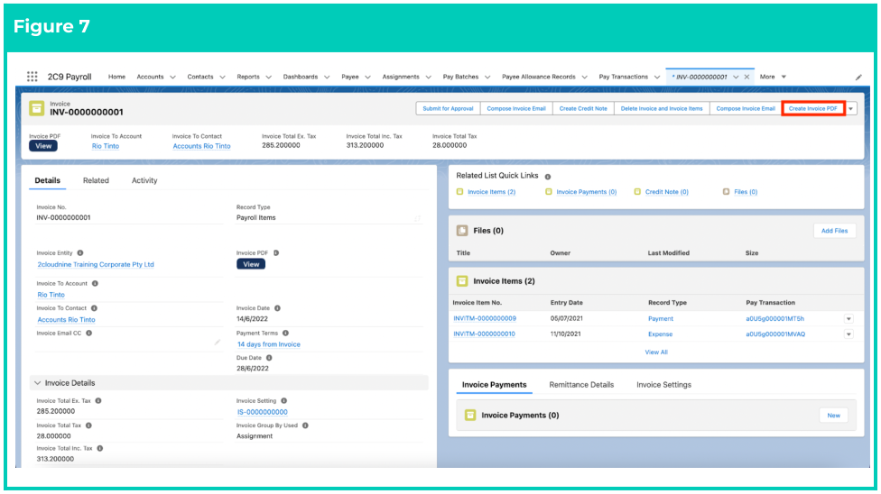This screenshot has width=881, height=494.
Task: Open row menu for INVITM-0000000009
Action: [x=849, y=319]
